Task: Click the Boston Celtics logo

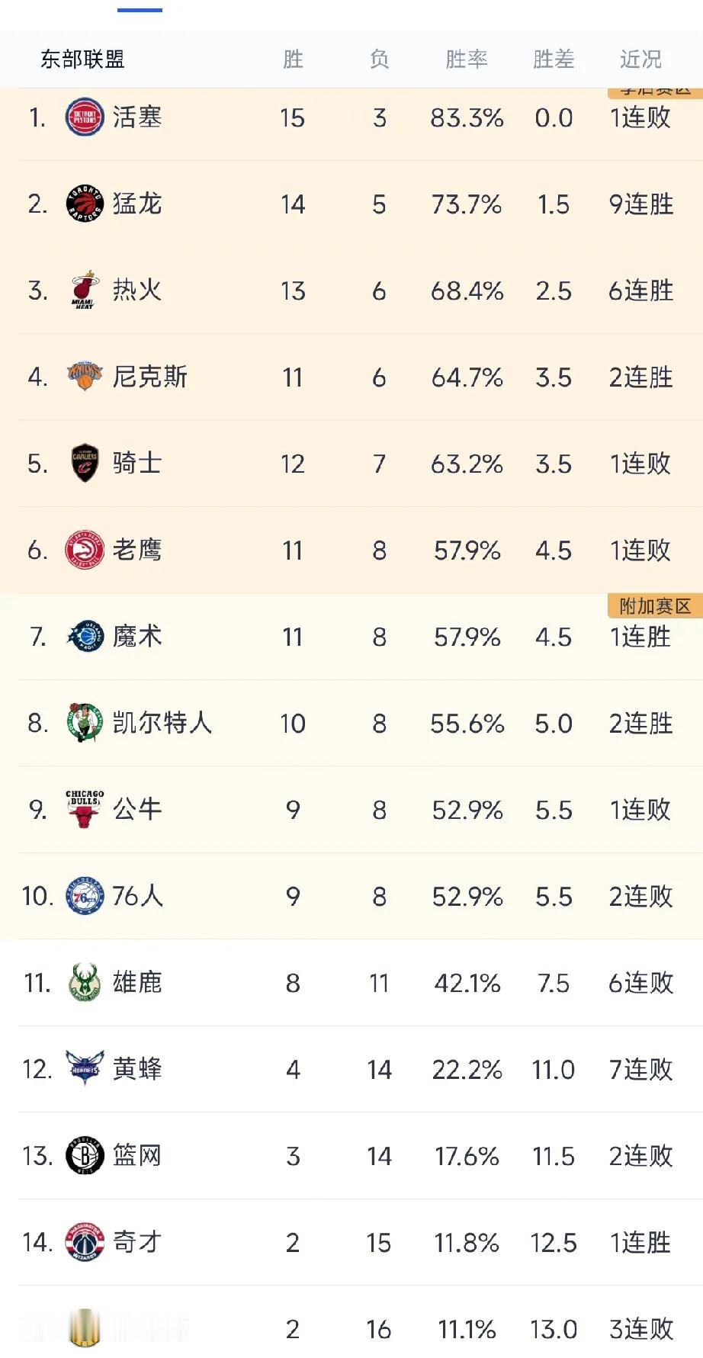Action: click(x=84, y=723)
